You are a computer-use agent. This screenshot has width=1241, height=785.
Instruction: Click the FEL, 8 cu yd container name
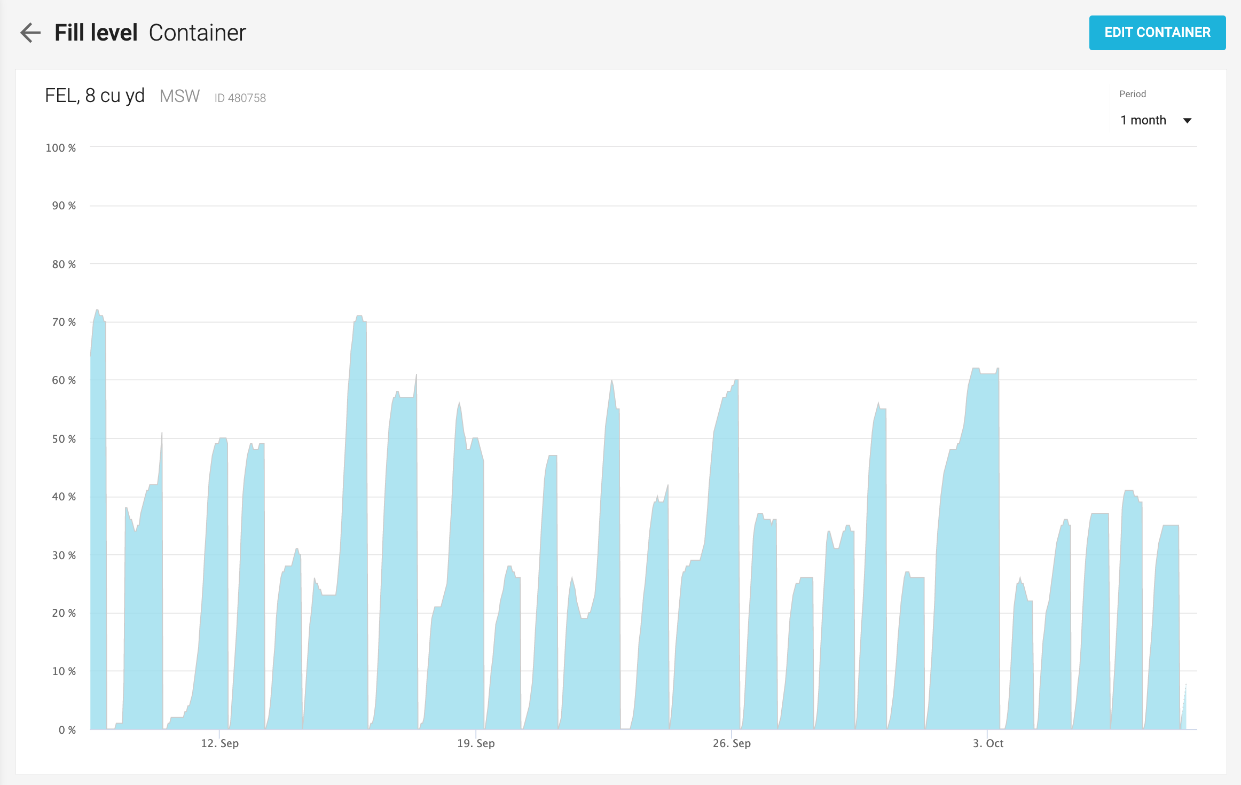coord(95,96)
